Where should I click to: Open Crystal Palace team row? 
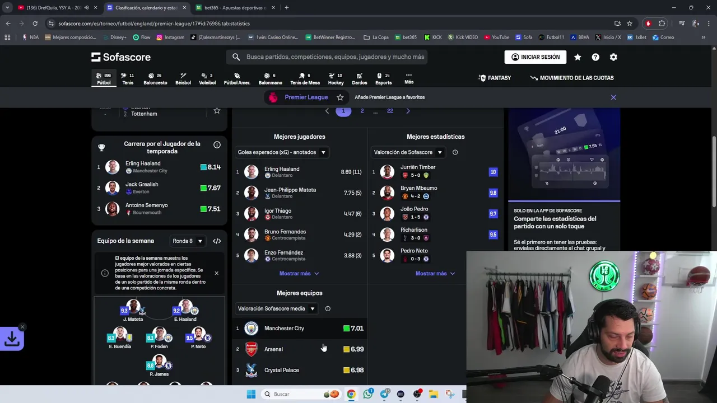[x=300, y=370]
